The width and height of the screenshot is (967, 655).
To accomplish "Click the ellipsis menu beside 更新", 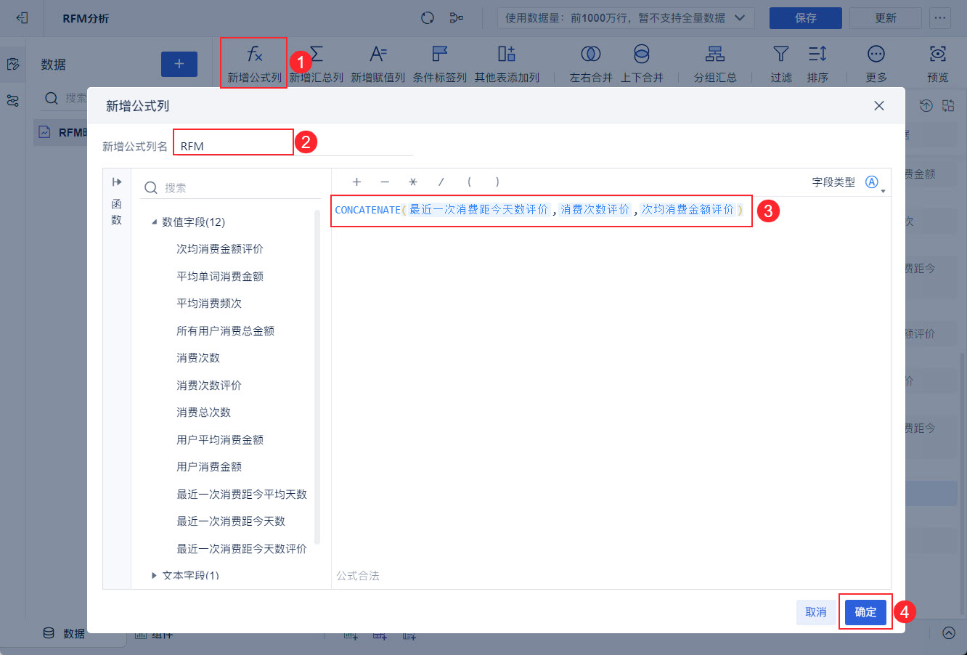I will pos(940,17).
